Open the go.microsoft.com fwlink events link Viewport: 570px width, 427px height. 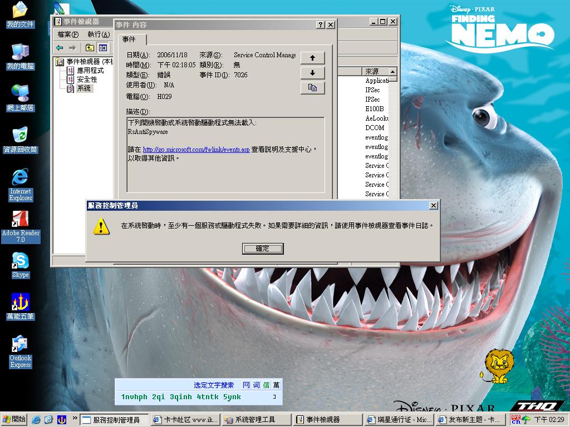[x=196, y=149]
